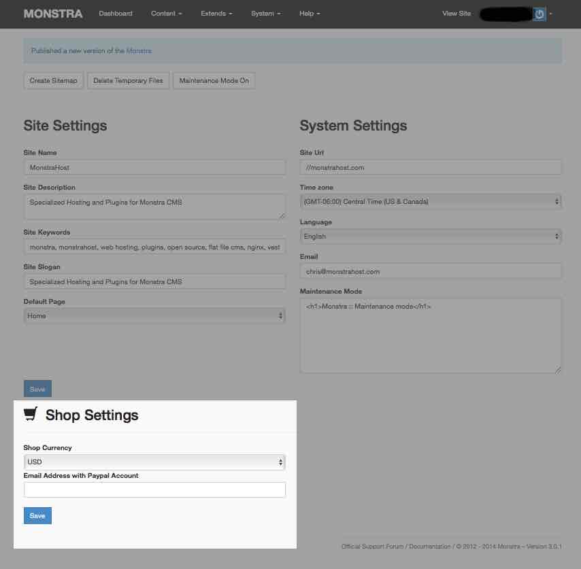This screenshot has height=569, width=581.
Task: Turn Maintenance Mode On
Action: [x=214, y=80]
